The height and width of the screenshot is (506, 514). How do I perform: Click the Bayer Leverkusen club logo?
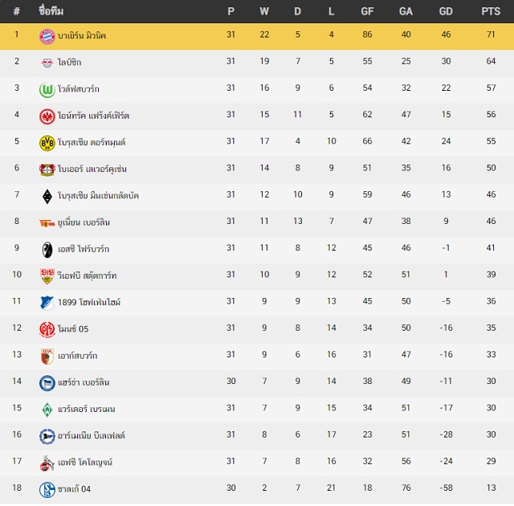[x=47, y=169]
